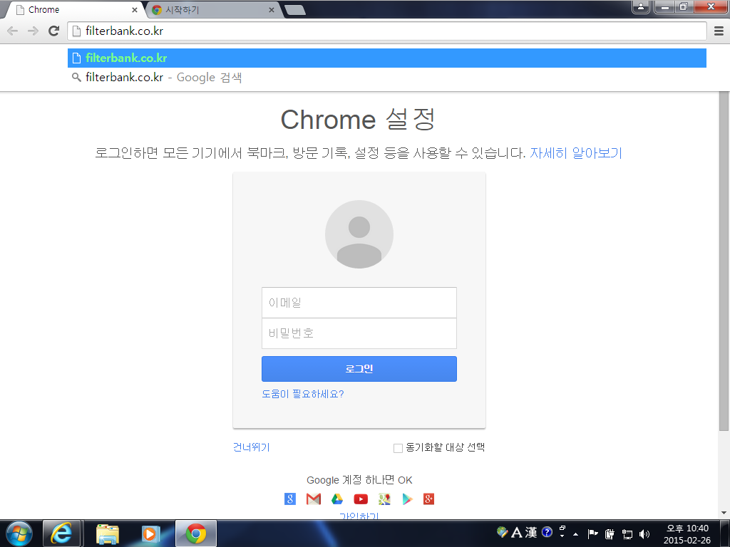The image size is (730, 547).
Task: Open the 도움이 필요하세요? link
Action: (302, 394)
